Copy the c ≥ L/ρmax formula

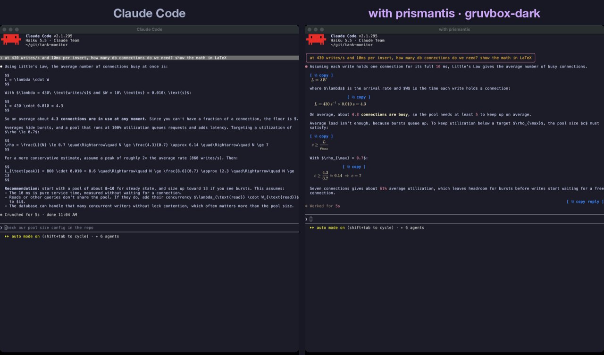[321, 136]
